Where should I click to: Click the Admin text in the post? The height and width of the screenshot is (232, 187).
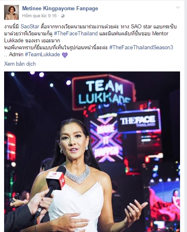click(16, 54)
